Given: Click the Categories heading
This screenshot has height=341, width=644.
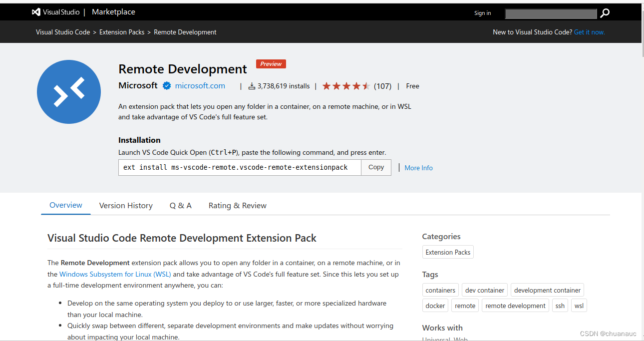Looking at the screenshot, I should (441, 237).
